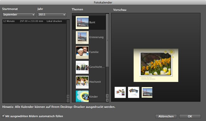
Task: Open the Startmonat dropdown showing September
Action: coord(19,14)
